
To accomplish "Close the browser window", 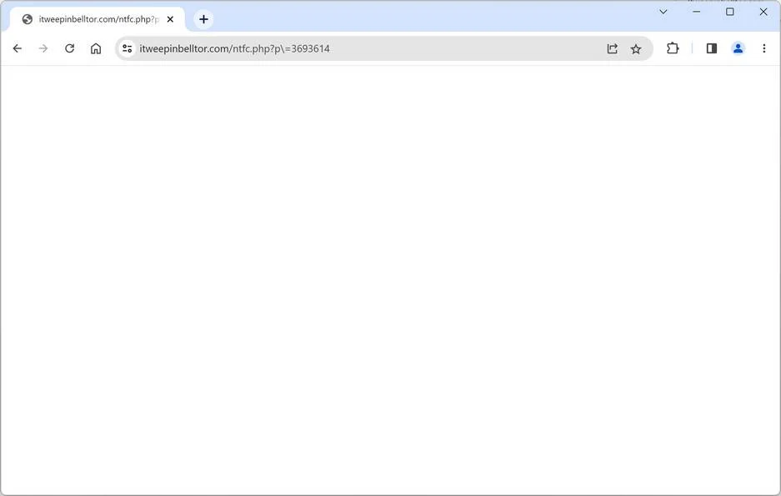I will click(763, 12).
